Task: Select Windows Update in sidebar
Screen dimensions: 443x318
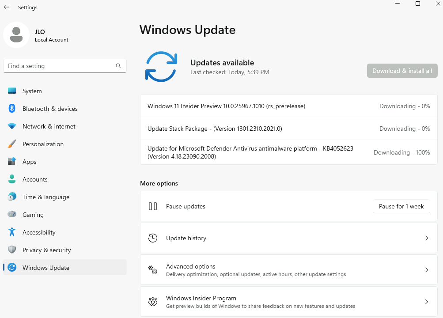Action: pyautogui.click(x=65, y=268)
